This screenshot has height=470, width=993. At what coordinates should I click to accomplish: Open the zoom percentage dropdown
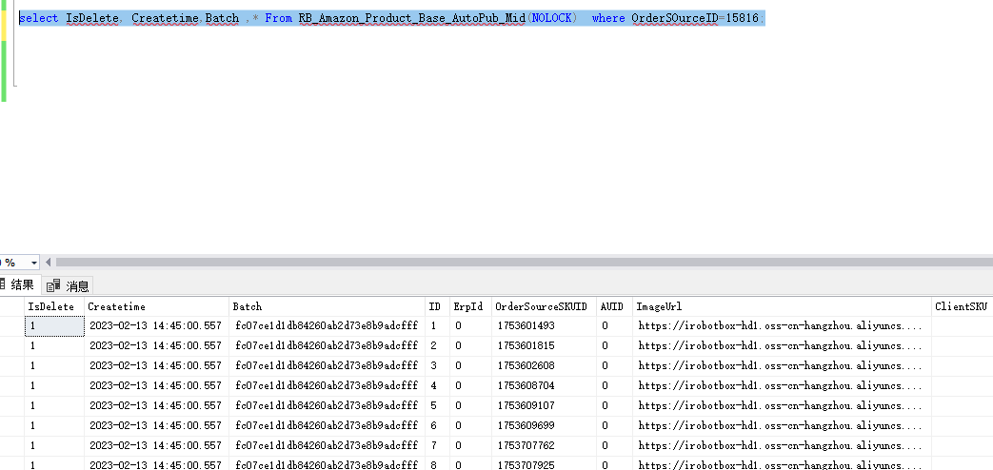click(33, 262)
